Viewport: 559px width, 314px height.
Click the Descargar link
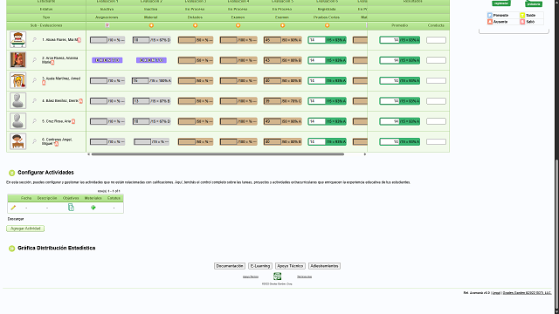click(x=16, y=219)
